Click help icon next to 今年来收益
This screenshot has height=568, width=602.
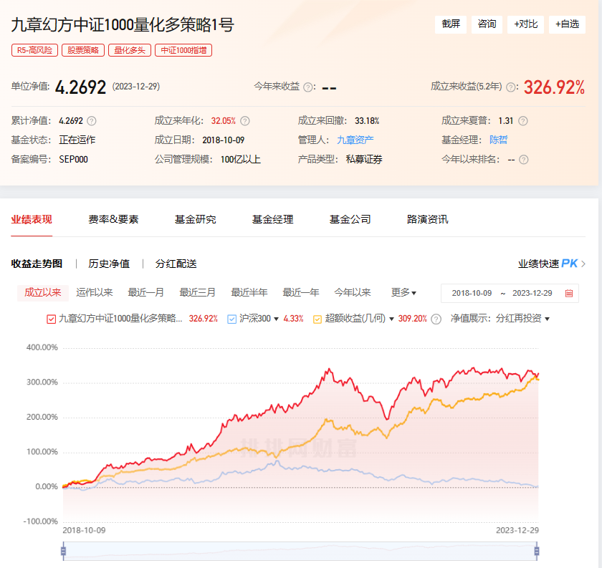point(308,87)
